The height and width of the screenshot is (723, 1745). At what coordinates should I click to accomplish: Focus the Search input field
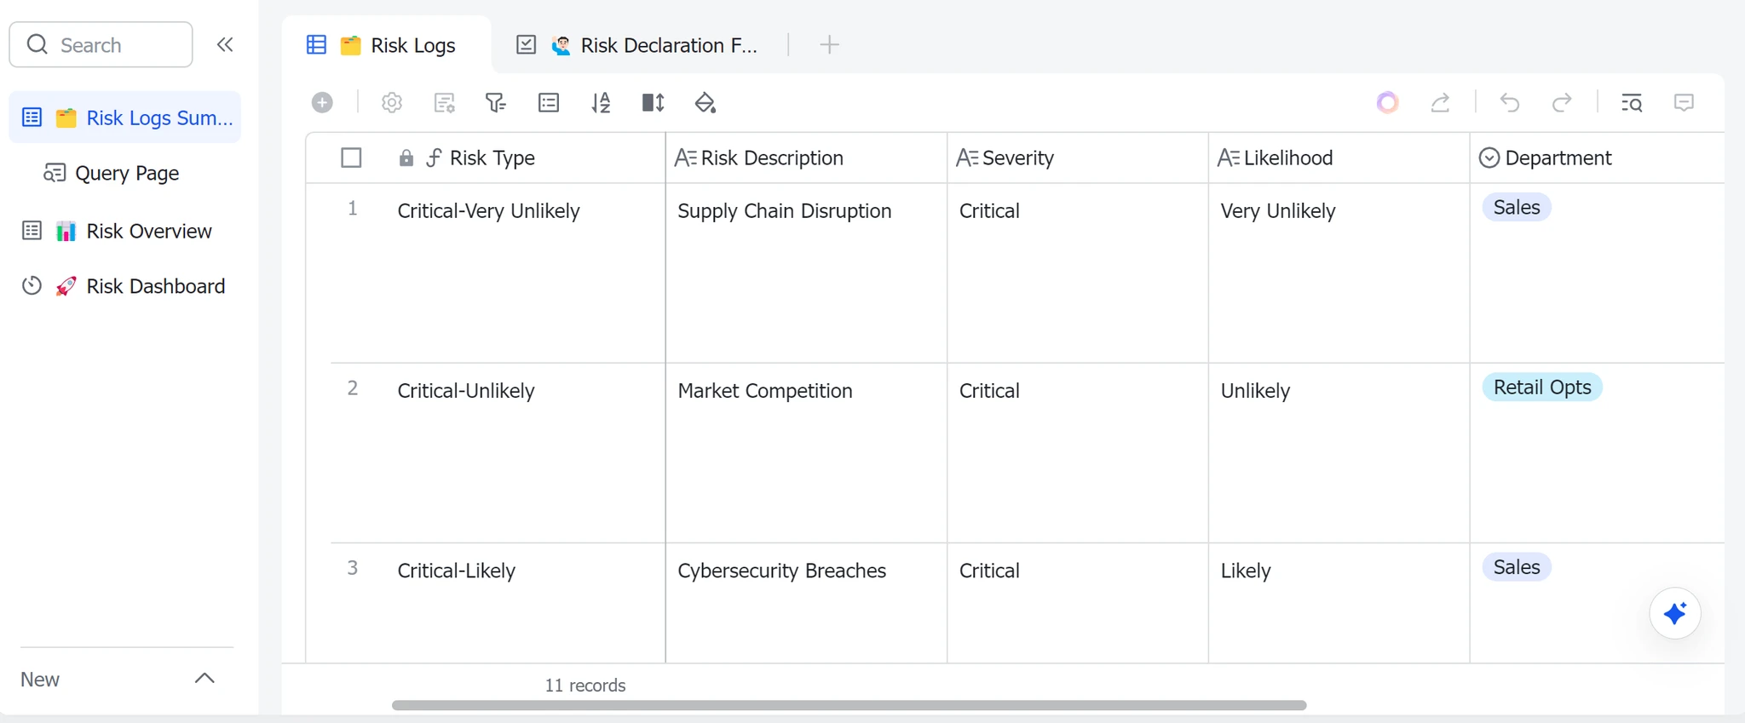pyautogui.click(x=101, y=44)
